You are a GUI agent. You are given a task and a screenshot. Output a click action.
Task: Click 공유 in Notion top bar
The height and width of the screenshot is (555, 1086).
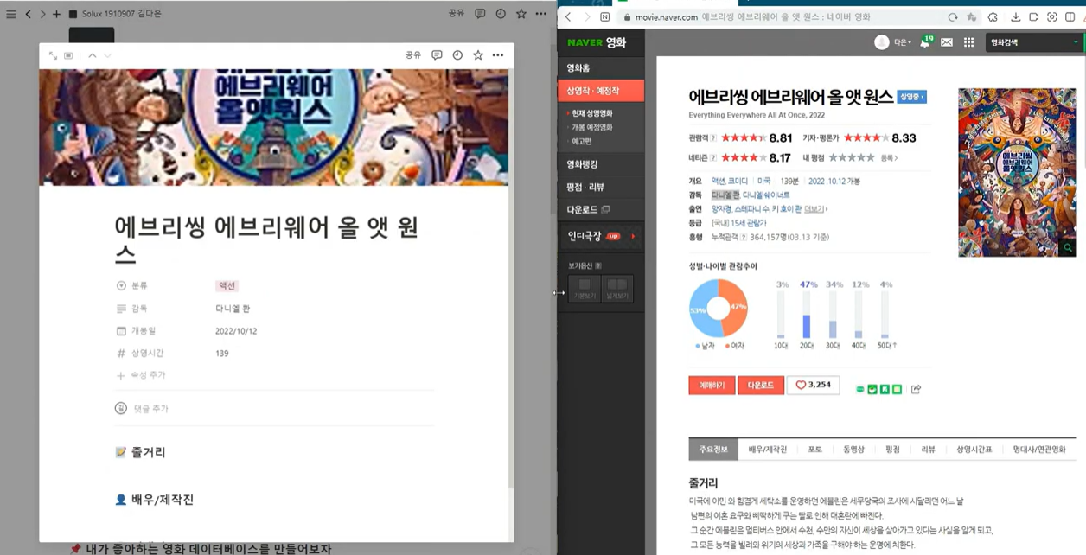(x=457, y=14)
